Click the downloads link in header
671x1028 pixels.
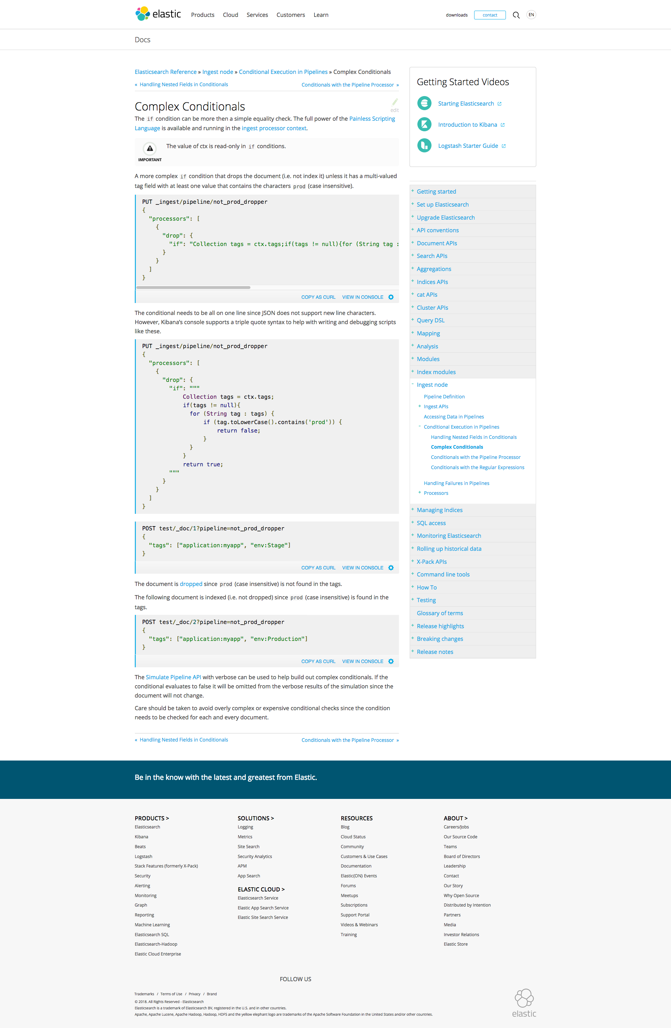pyautogui.click(x=456, y=15)
